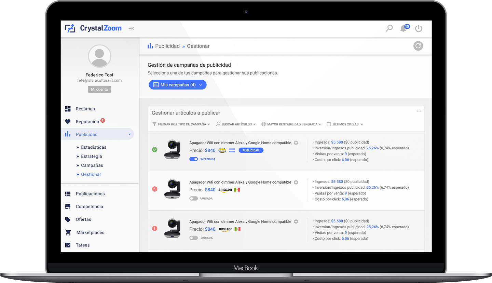
Task: Open Reputación in the sidebar
Action: tap(87, 122)
